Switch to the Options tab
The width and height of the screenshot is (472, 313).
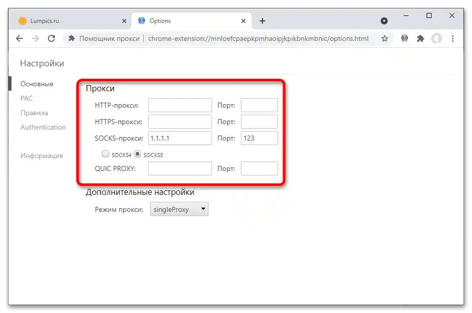click(x=192, y=21)
